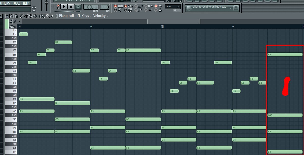Open the piano roll tools wrench menu
Image resolution: width=304 pixels, height=155 pixels.
click(12, 16)
